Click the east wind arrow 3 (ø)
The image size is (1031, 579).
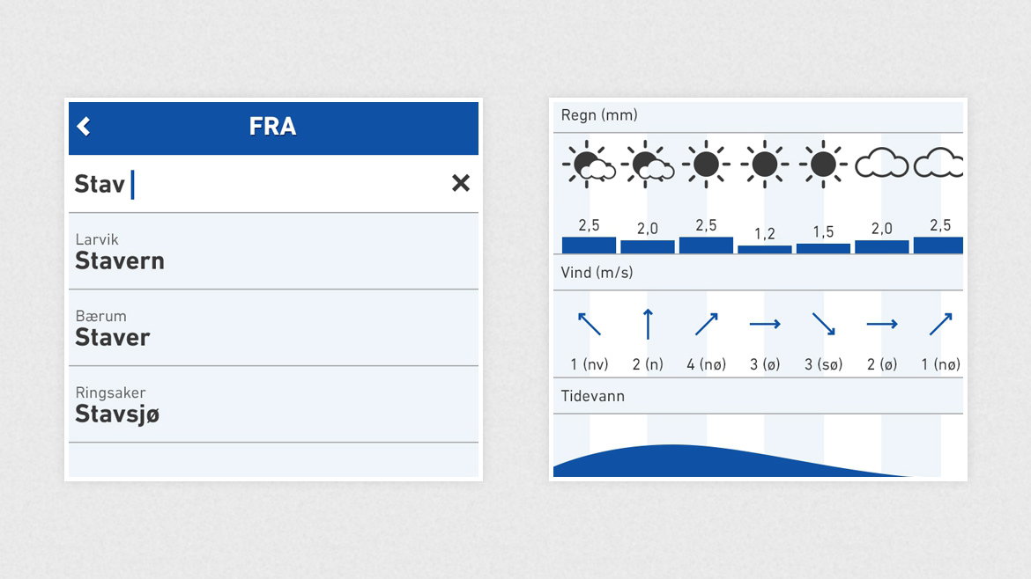pyautogui.click(x=765, y=324)
